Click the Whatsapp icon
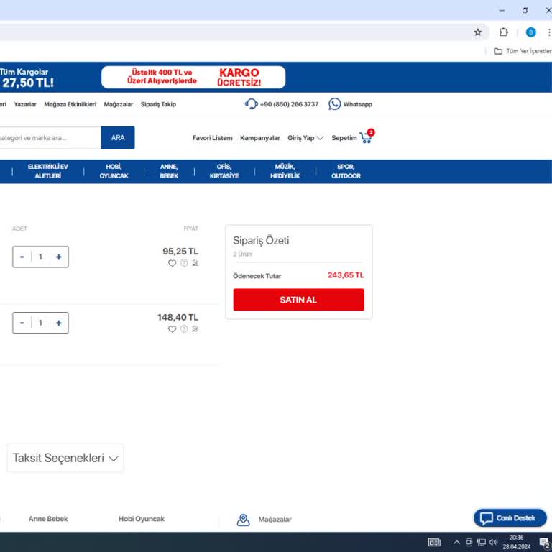Image resolution: width=552 pixels, height=552 pixels. pos(334,104)
